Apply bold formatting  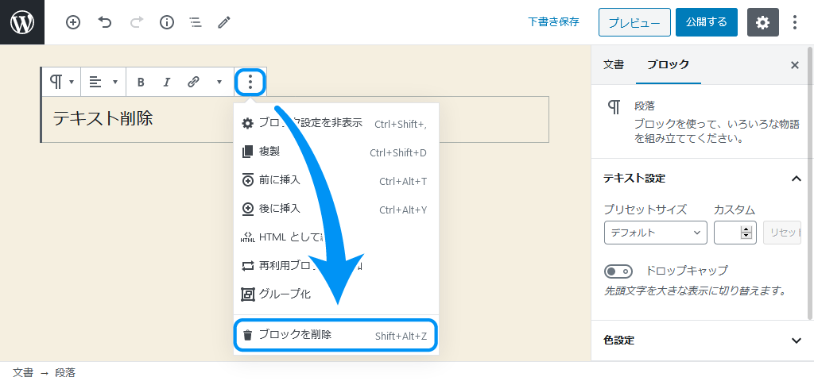point(140,82)
